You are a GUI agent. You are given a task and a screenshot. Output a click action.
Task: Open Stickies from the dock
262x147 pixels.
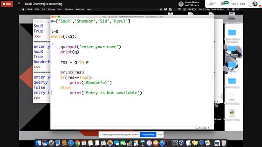pyautogui.click(x=195, y=143)
